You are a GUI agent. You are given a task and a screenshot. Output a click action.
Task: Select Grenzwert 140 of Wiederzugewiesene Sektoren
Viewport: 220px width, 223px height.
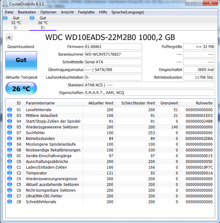pyautogui.click(x=175, y=127)
